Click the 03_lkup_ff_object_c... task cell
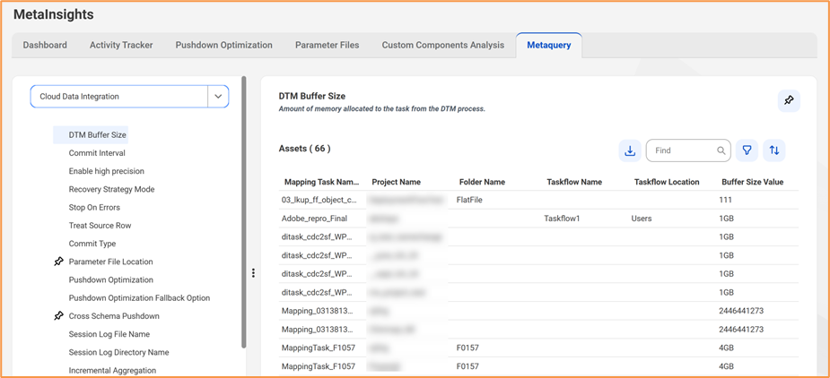 pos(319,201)
